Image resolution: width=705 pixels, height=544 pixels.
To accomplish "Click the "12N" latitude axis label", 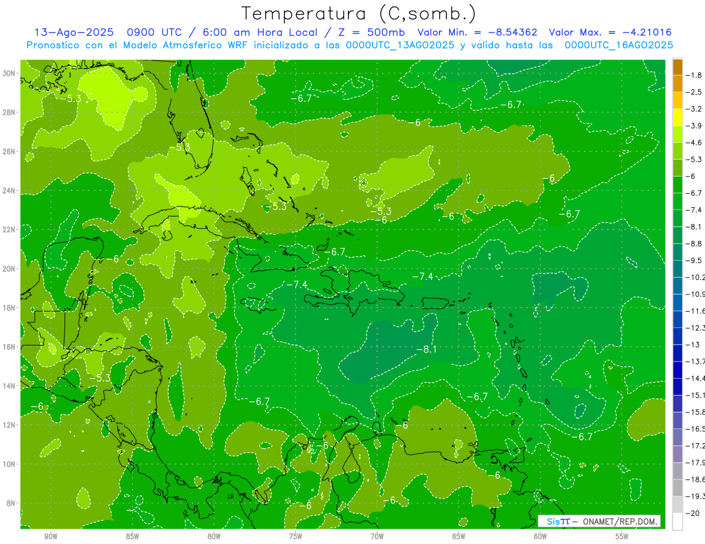I will (x=9, y=425).
